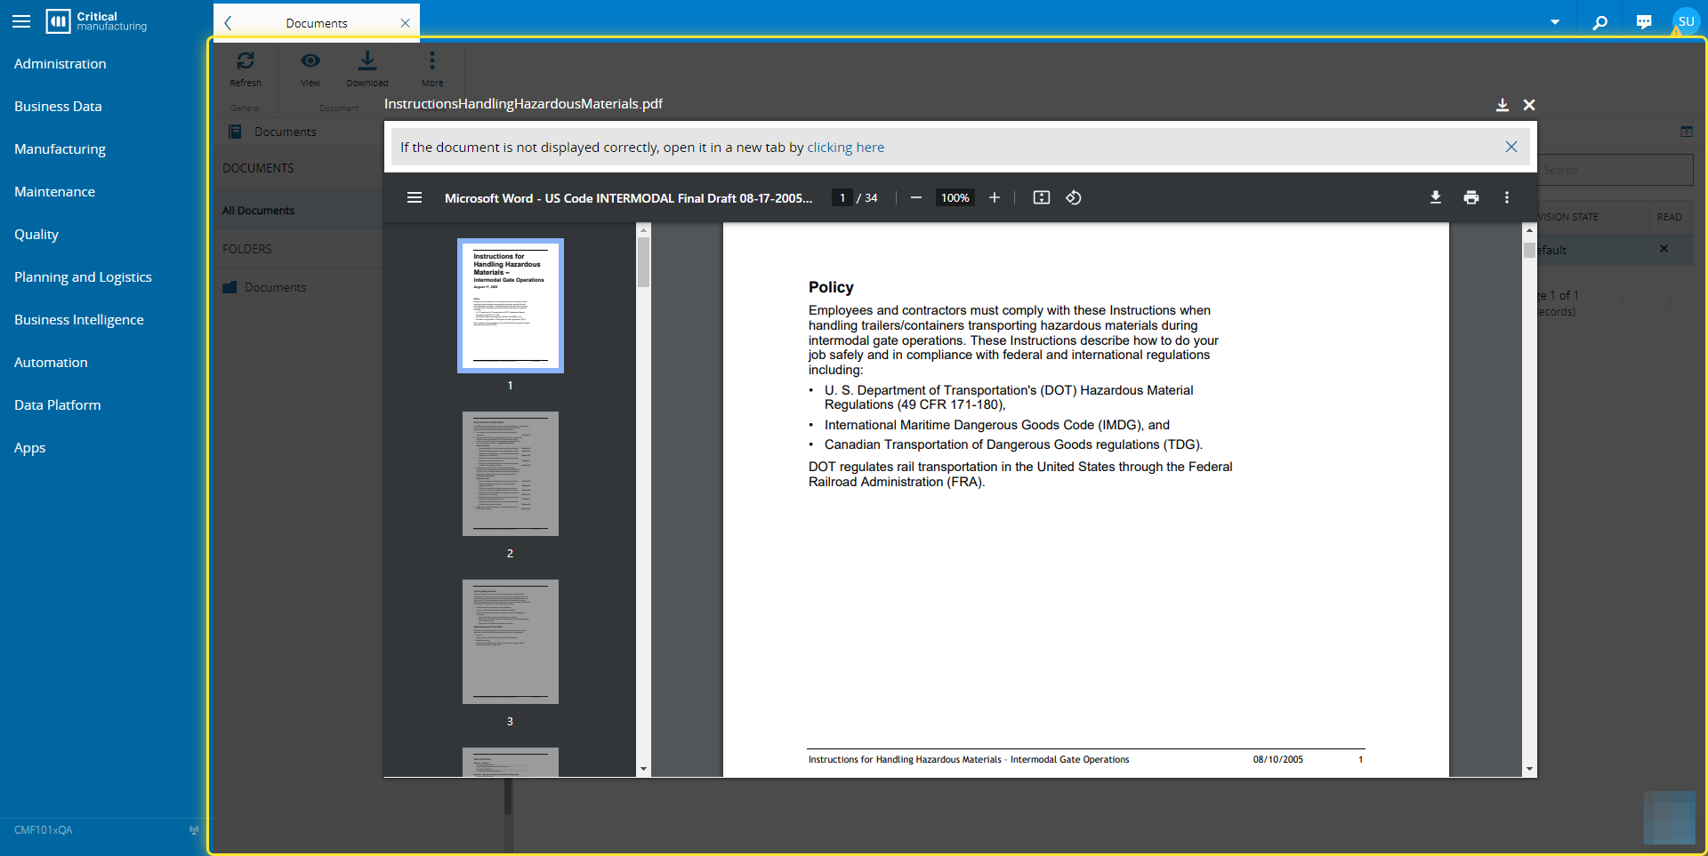Expand the top bar dropdown arrow
Screen dimensions: 1708x856
[1555, 22]
